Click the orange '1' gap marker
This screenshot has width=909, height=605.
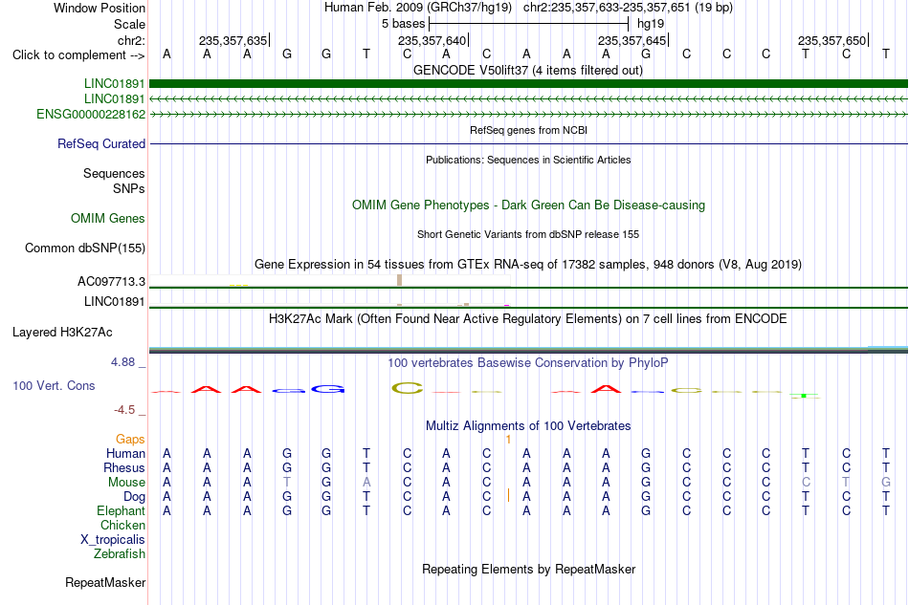point(508,440)
